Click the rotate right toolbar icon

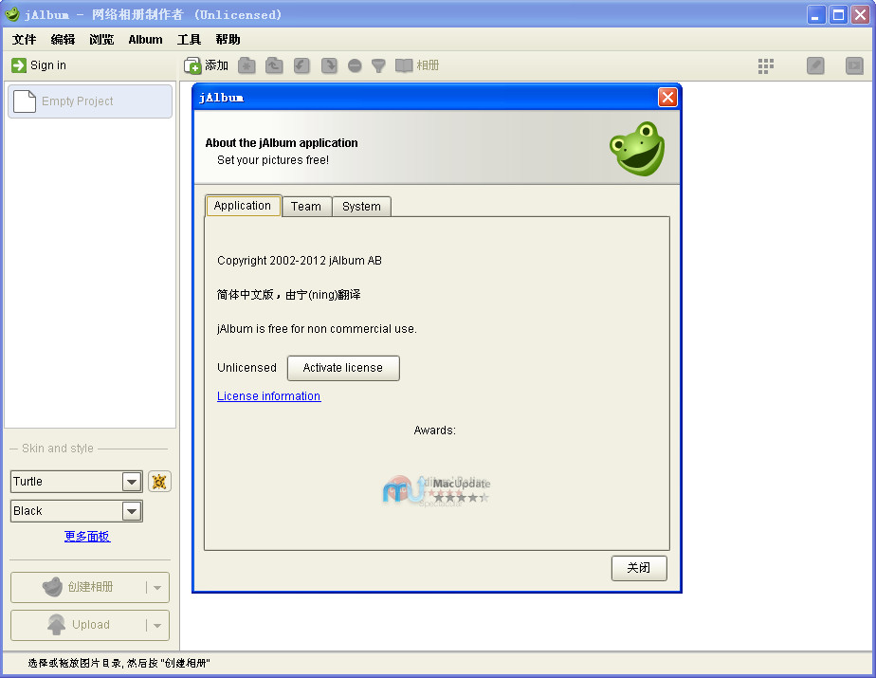coord(329,65)
